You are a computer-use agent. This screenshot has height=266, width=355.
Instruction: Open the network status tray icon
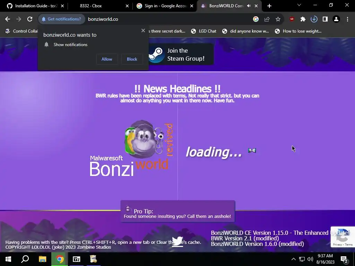tap(302, 259)
